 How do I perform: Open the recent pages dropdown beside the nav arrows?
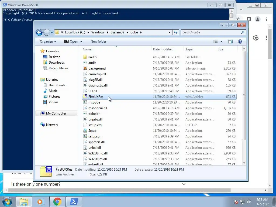pos(52,33)
